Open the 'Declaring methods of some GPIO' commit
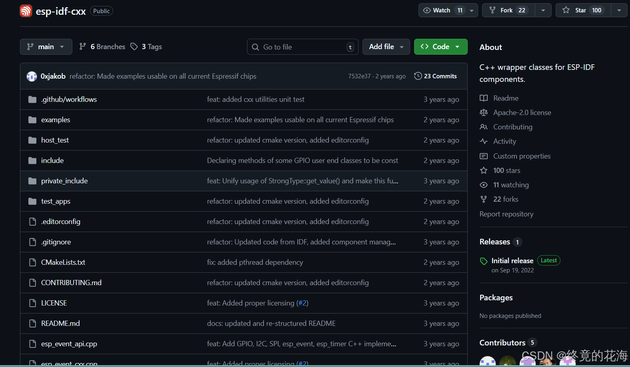The height and width of the screenshot is (367, 630). [x=303, y=161]
